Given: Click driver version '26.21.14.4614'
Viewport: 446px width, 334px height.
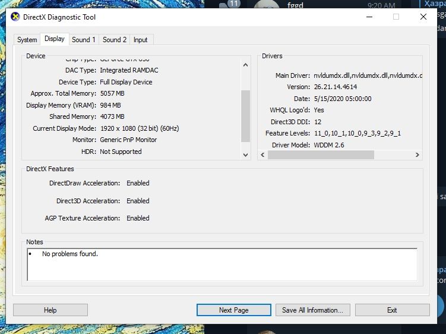Looking at the screenshot, I should click(x=336, y=87).
